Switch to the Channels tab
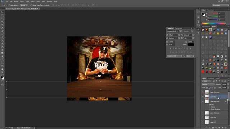The height and width of the screenshot is (129, 230). coord(211,78)
